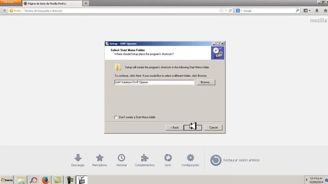The width and height of the screenshot is (328, 184).
Task: Open Firefox from the taskbar
Action: point(46,180)
